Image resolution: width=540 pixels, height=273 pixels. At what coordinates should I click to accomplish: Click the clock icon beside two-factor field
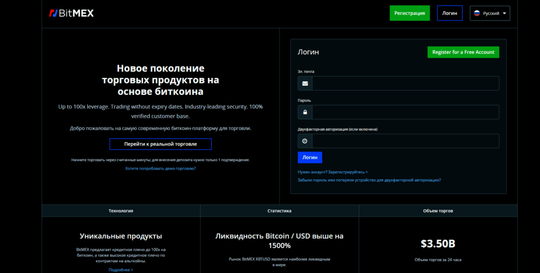[305, 141]
